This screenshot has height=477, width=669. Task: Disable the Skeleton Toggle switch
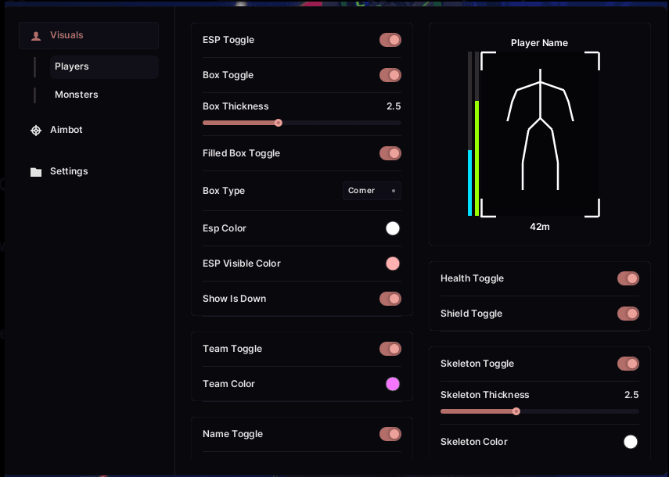pyautogui.click(x=628, y=364)
